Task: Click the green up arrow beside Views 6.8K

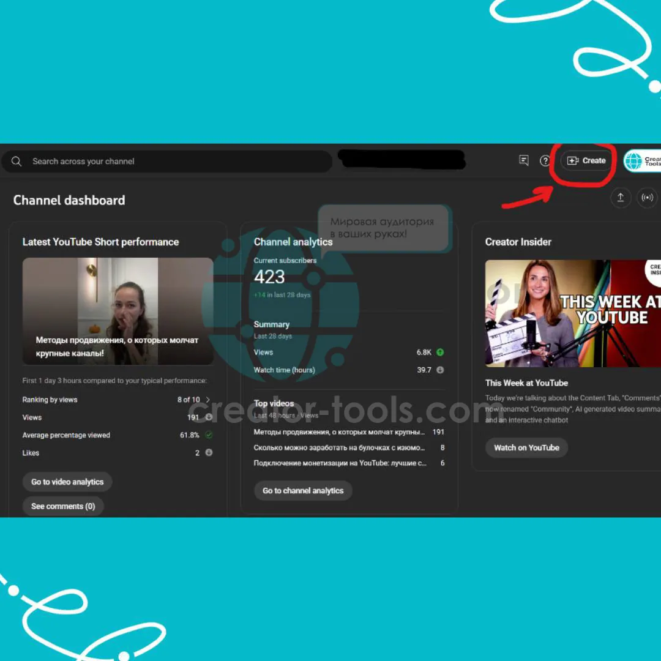Action: (440, 353)
